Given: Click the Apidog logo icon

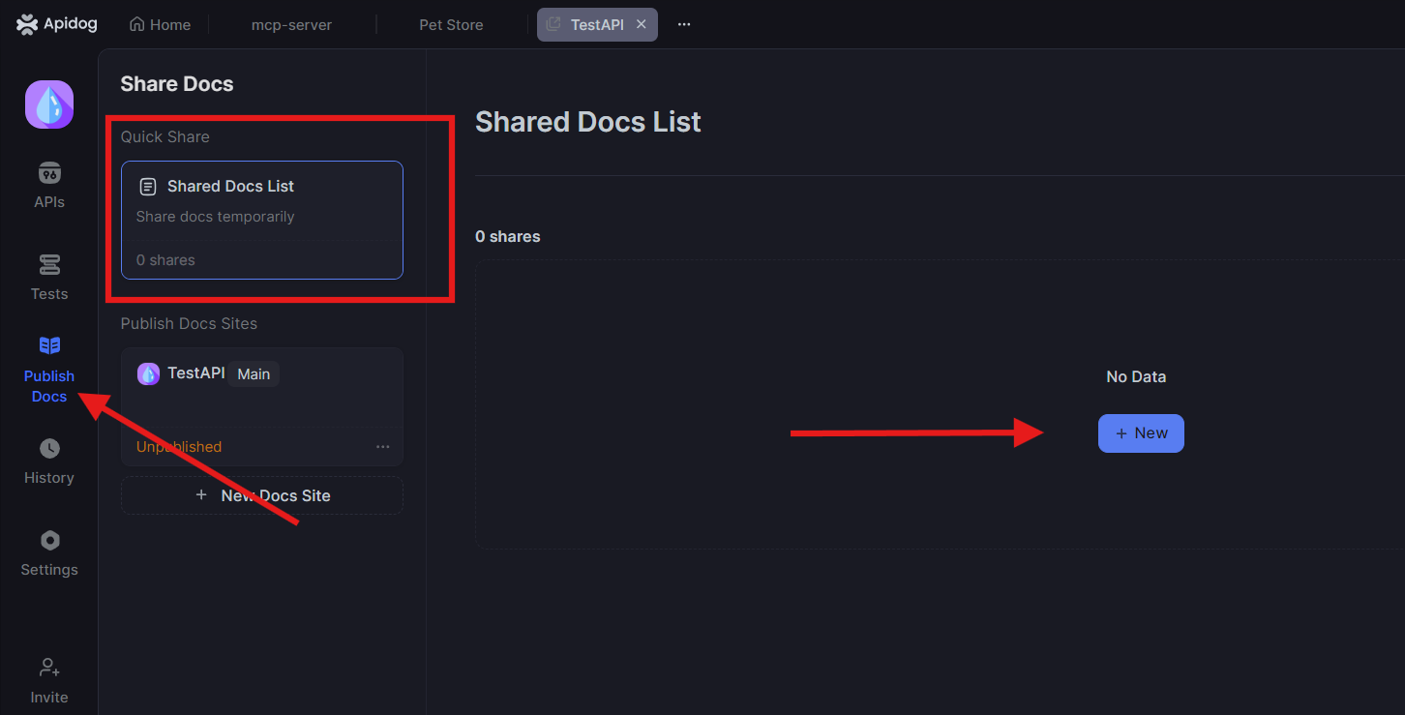Looking at the screenshot, I should 27,24.
